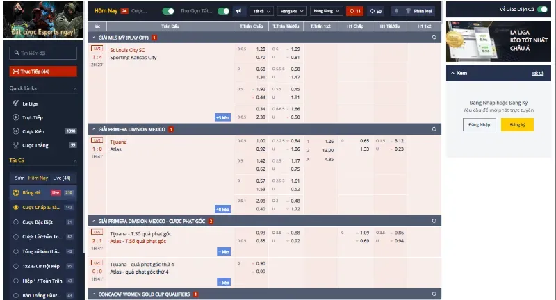Open the La Liga quick link icon

click(15, 103)
